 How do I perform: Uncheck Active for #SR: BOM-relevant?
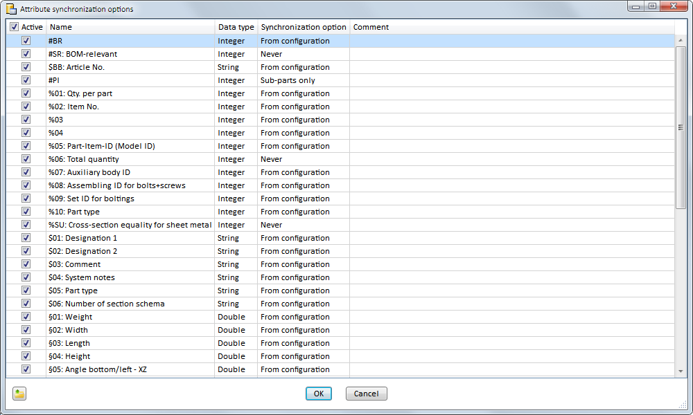26,54
